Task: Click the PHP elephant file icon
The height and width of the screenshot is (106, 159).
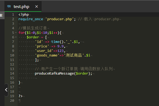Action: [x=9, y=6]
